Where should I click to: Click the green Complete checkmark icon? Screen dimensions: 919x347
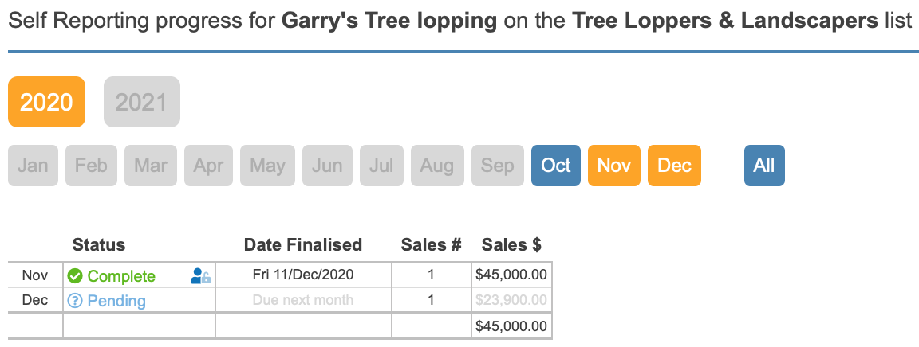click(75, 275)
